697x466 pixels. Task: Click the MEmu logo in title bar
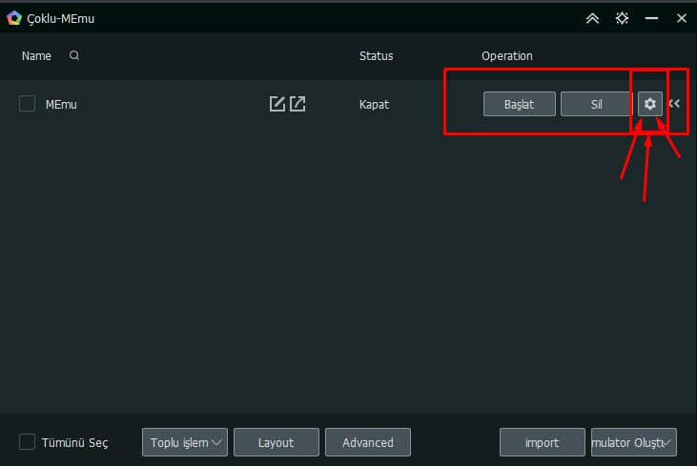13,18
